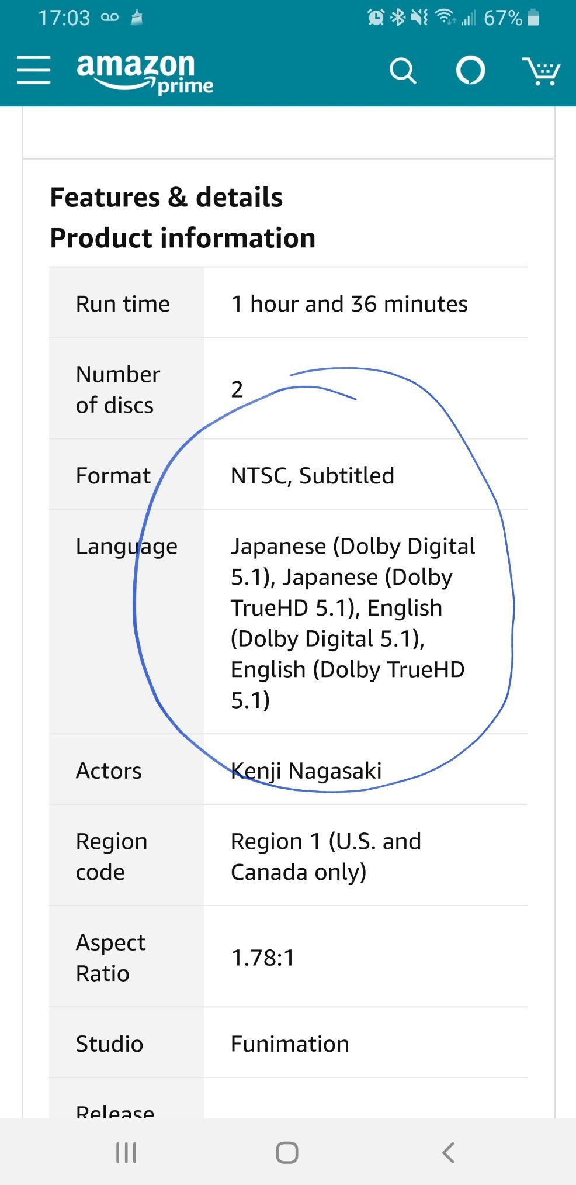The width and height of the screenshot is (576, 1185).
Task: Tap the Amazon Prime logo
Action: pyautogui.click(x=144, y=72)
